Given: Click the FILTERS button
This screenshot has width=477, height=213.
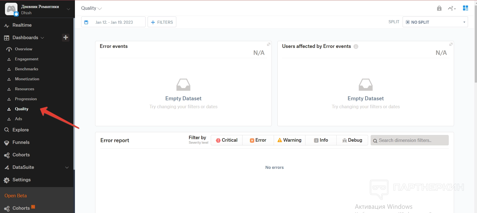Looking at the screenshot, I should [162, 22].
